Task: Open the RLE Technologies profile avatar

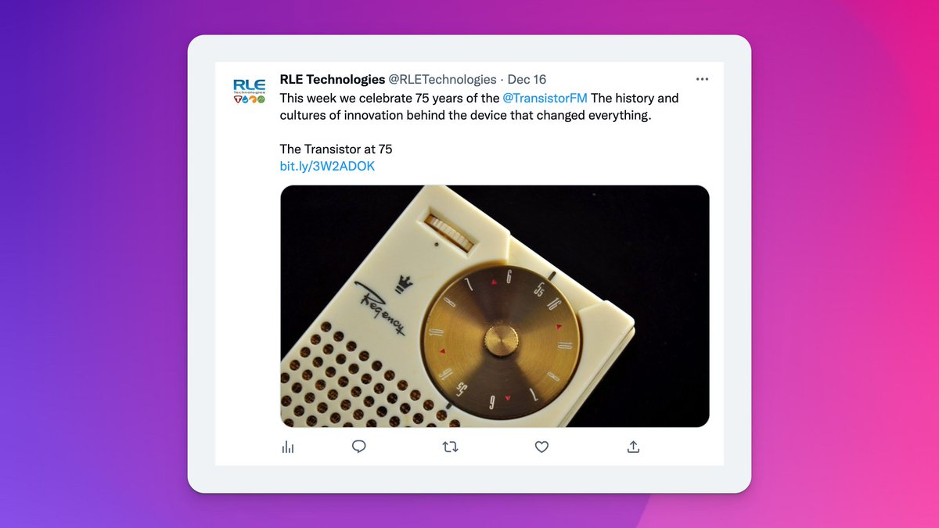Action: coord(249,90)
